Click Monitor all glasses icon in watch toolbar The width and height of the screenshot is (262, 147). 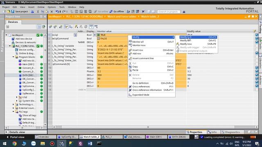[91, 27]
